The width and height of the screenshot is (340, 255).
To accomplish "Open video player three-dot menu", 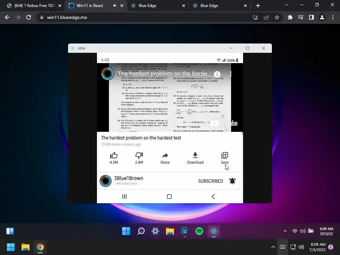I will point(230,74).
